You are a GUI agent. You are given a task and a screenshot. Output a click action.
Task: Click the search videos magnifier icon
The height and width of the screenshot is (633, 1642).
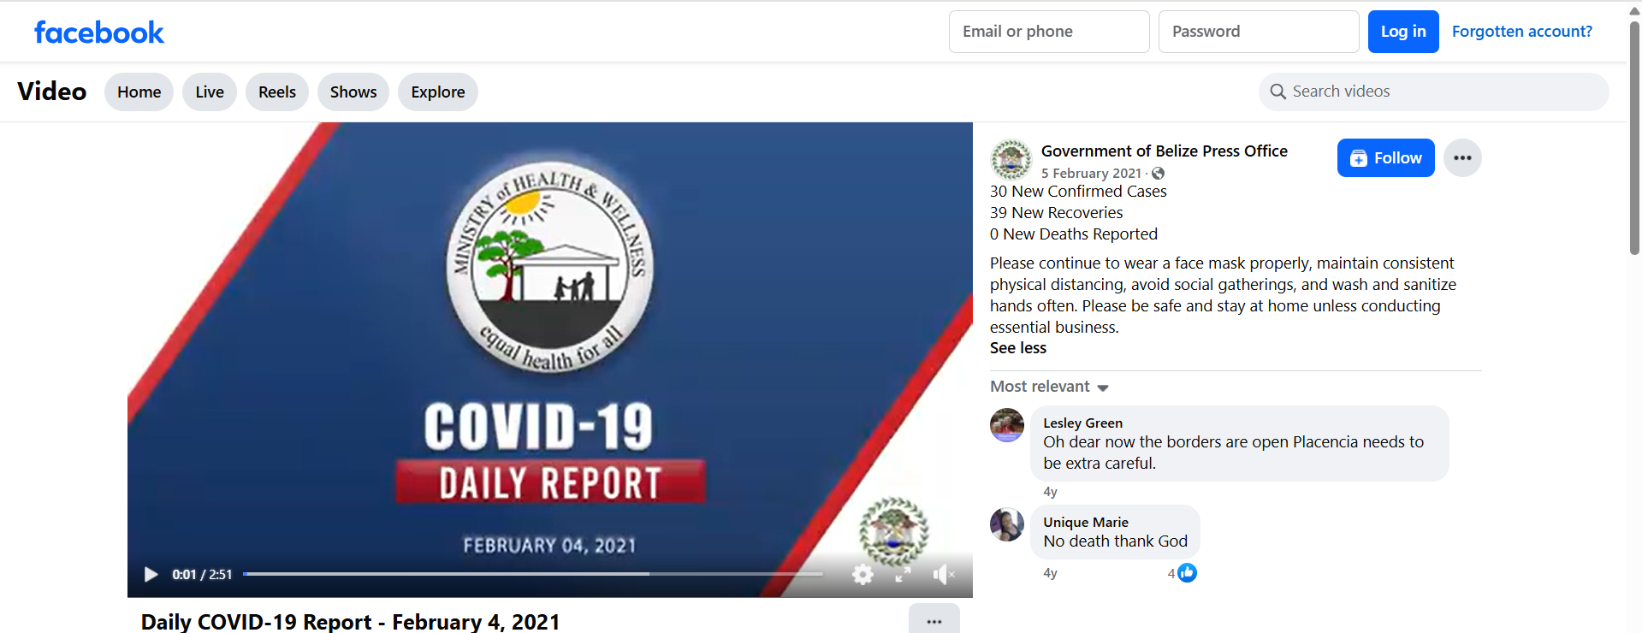click(1278, 92)
